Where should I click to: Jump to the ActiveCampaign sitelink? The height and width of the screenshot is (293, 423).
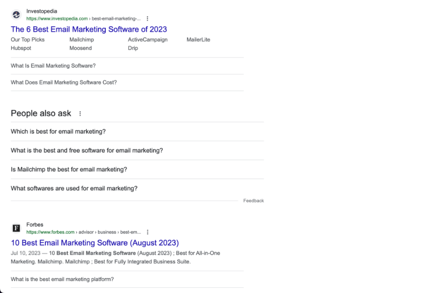(148, 40)
